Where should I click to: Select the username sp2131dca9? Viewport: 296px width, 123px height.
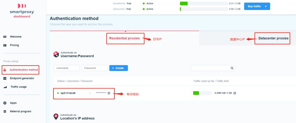click(68, 93)
